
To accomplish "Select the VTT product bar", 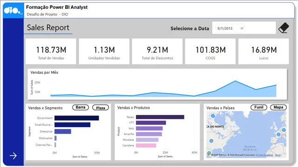I will tap(151, 122).
